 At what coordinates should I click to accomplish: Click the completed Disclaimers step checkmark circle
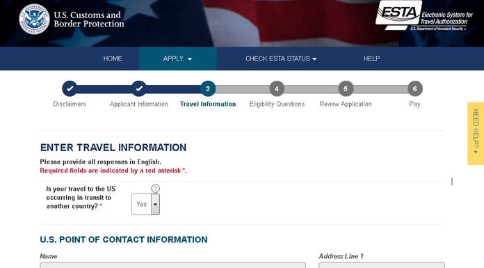click(x=70, y=88)
